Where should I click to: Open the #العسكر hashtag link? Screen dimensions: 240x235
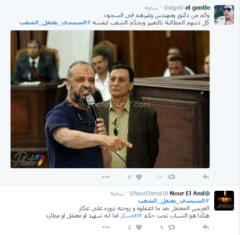pyautogui.click(x=131, y=216)
